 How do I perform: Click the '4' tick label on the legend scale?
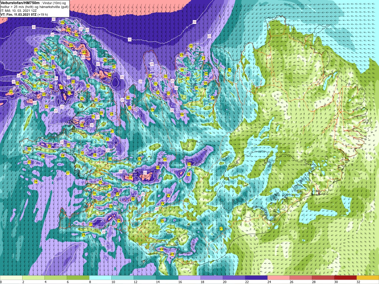click(45, 282)
